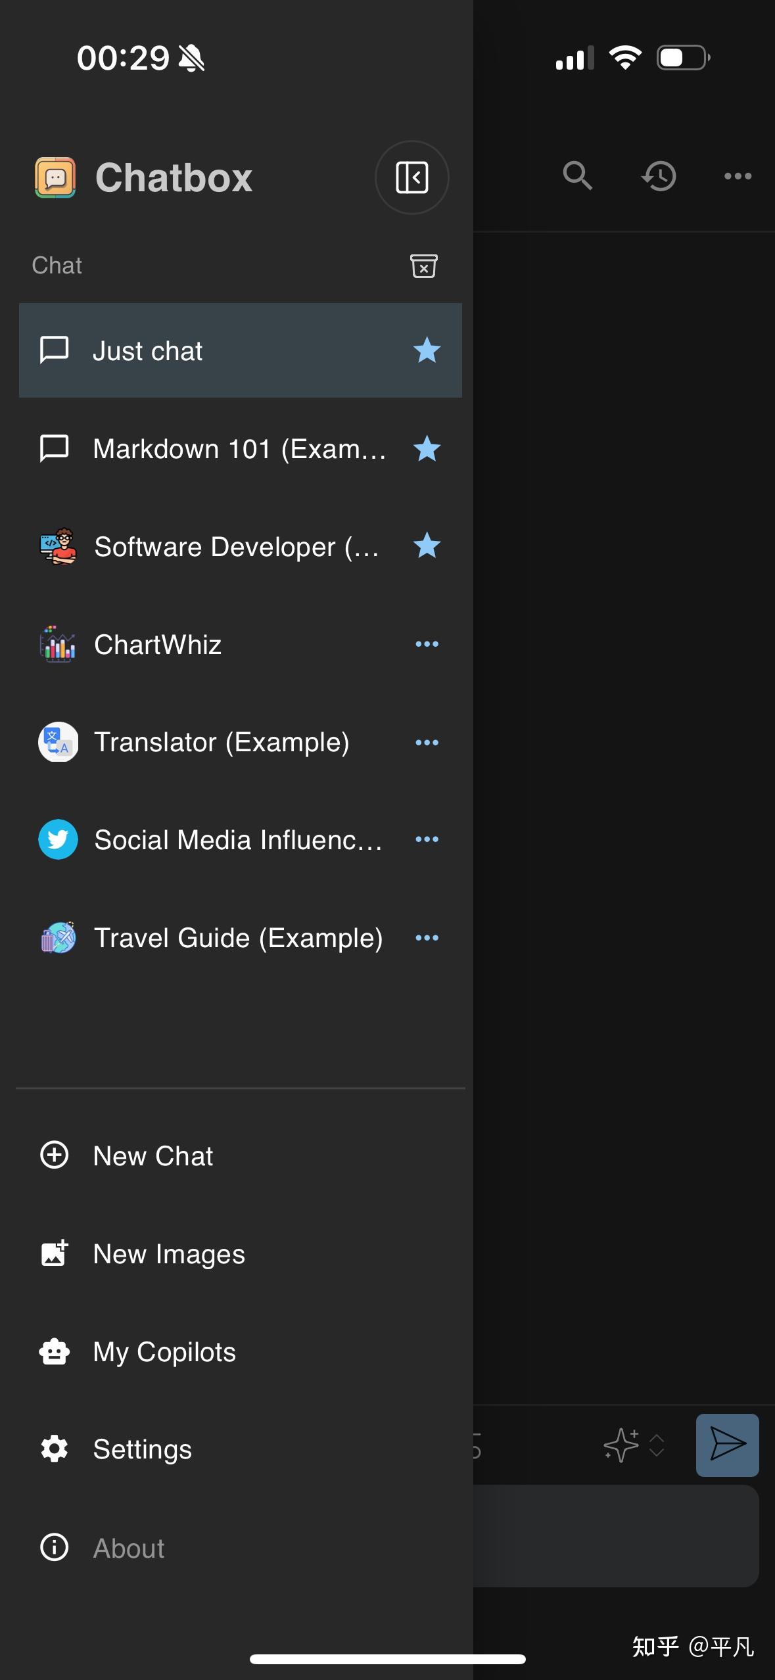This screenshot has width=775, height=1680.
Task: Toggle star on Markdown 101 chat
Action: pyautogui.click(x=427, y=449)
